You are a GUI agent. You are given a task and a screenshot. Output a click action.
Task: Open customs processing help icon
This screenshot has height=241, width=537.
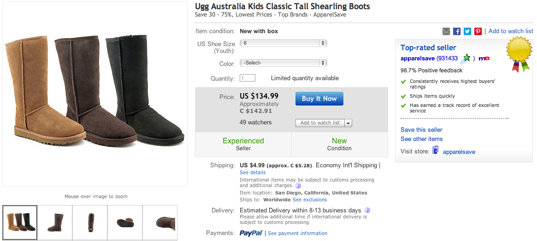(x=298, y=186)
